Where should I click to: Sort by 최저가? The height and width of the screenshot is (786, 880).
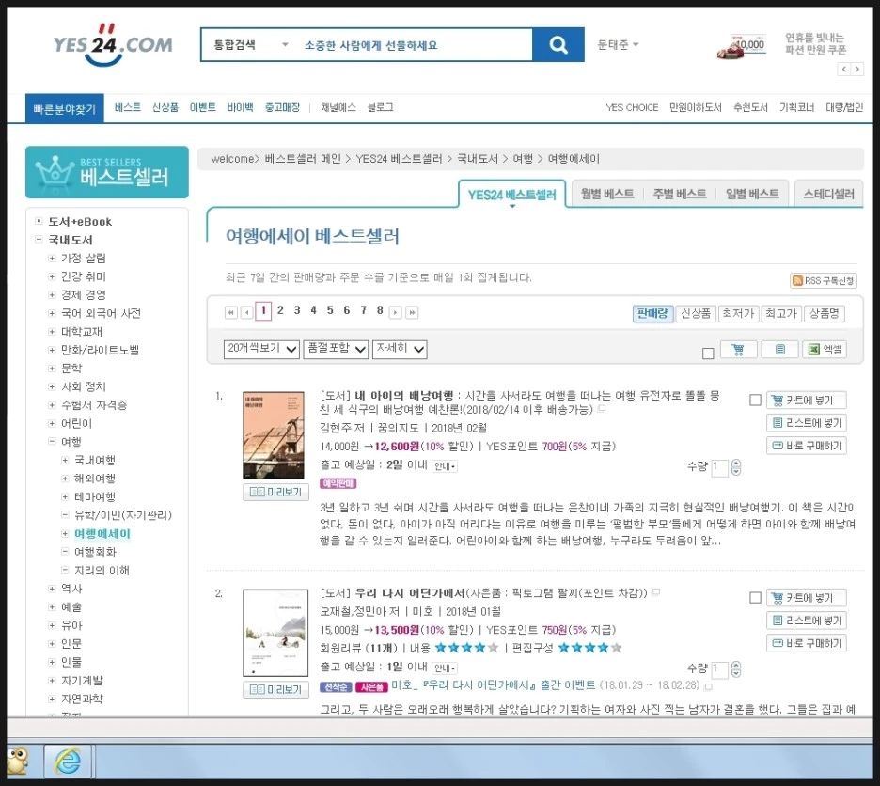coord(738,313)
